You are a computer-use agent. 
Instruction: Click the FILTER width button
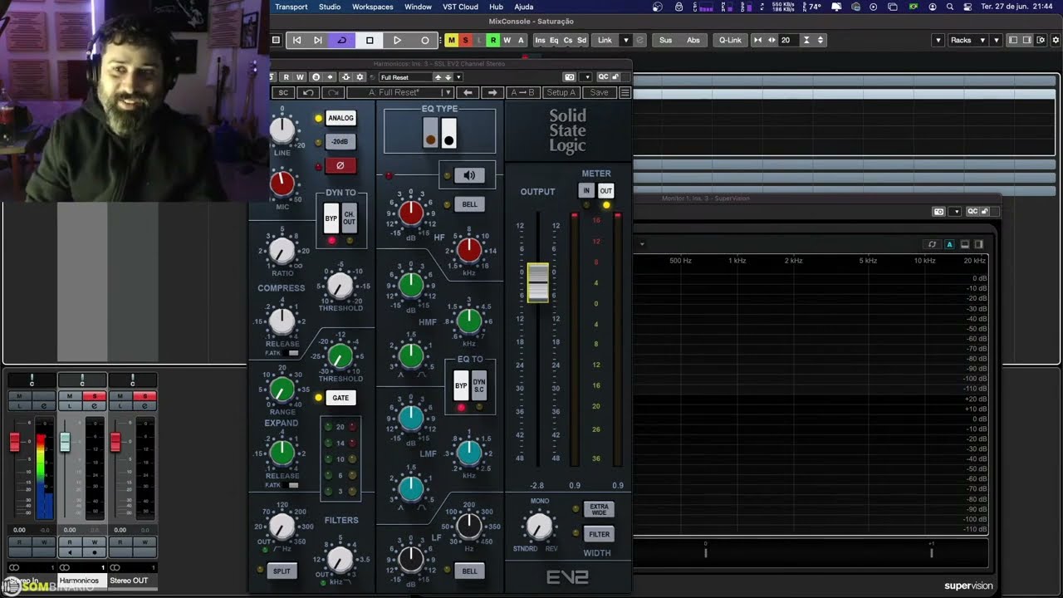point(599,534)
